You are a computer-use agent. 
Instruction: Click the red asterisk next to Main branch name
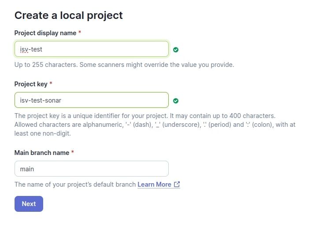coord(73,151)
